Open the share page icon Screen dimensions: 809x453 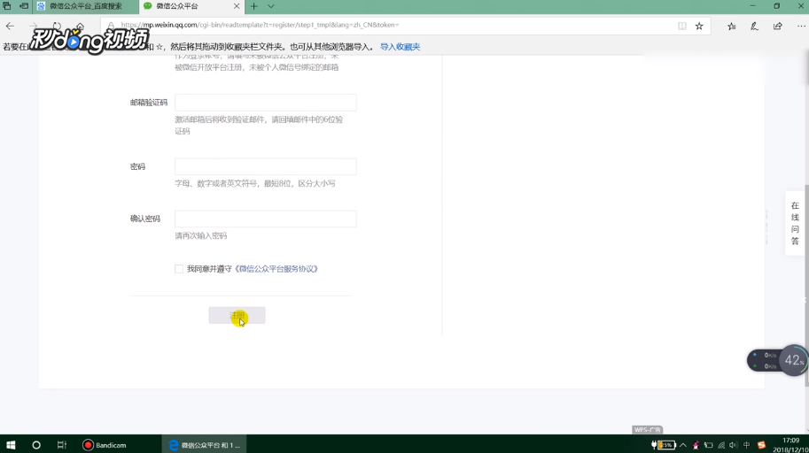(x=777, y=26)
